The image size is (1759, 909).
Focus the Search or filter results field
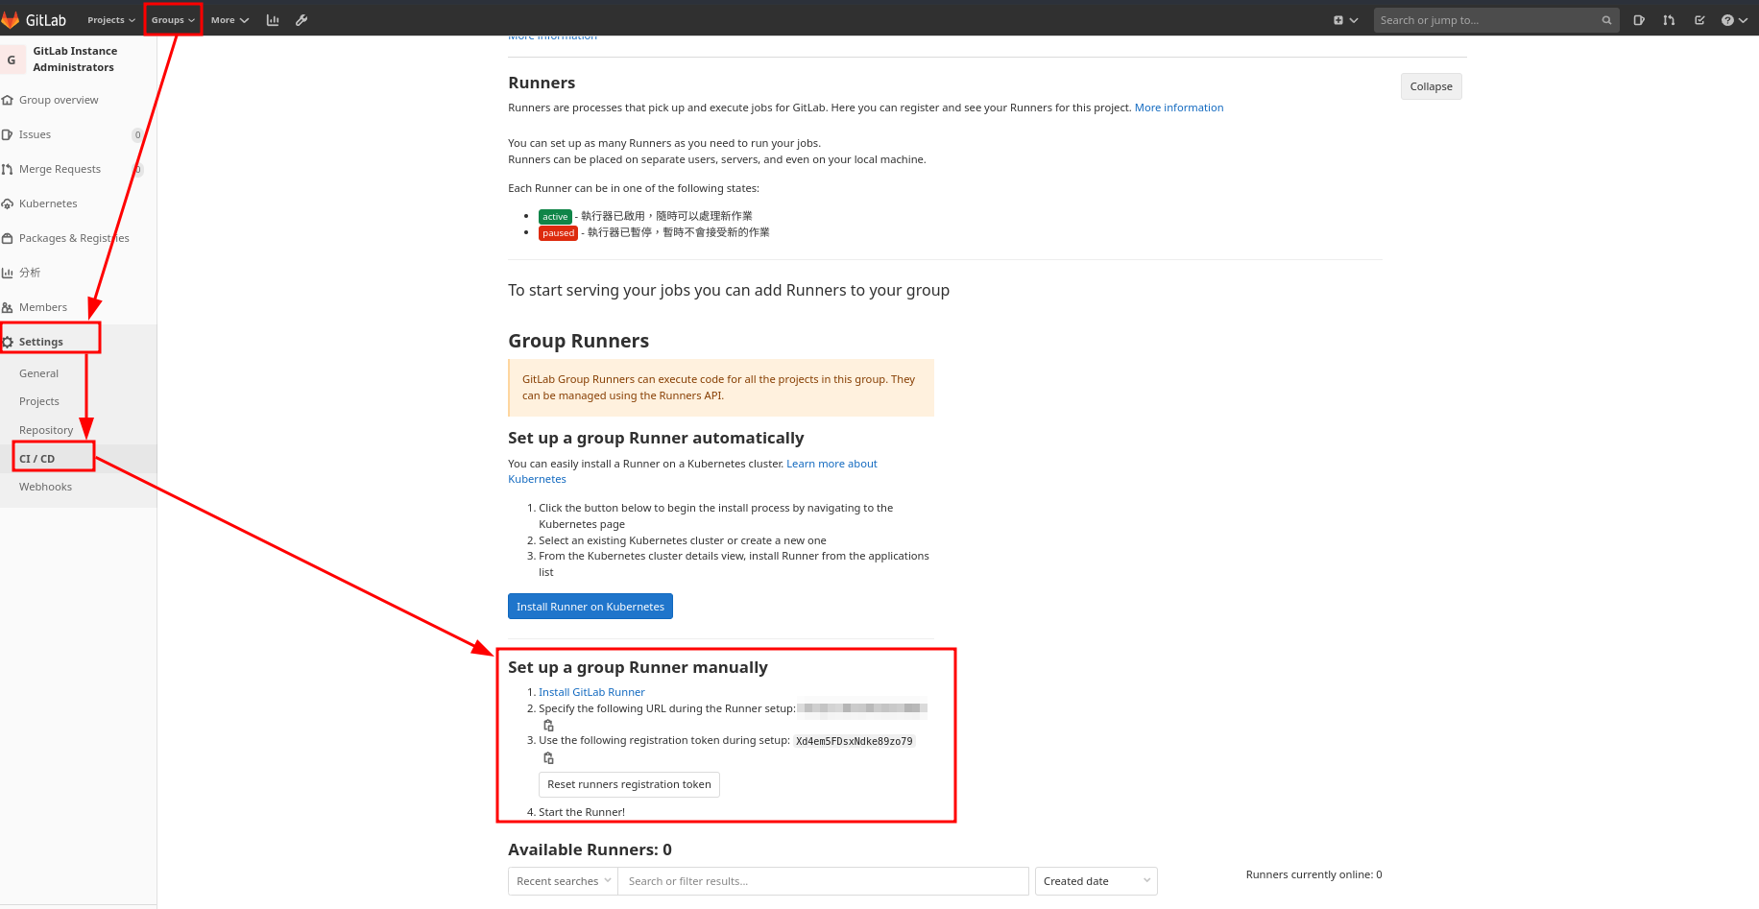coord(824,881)
